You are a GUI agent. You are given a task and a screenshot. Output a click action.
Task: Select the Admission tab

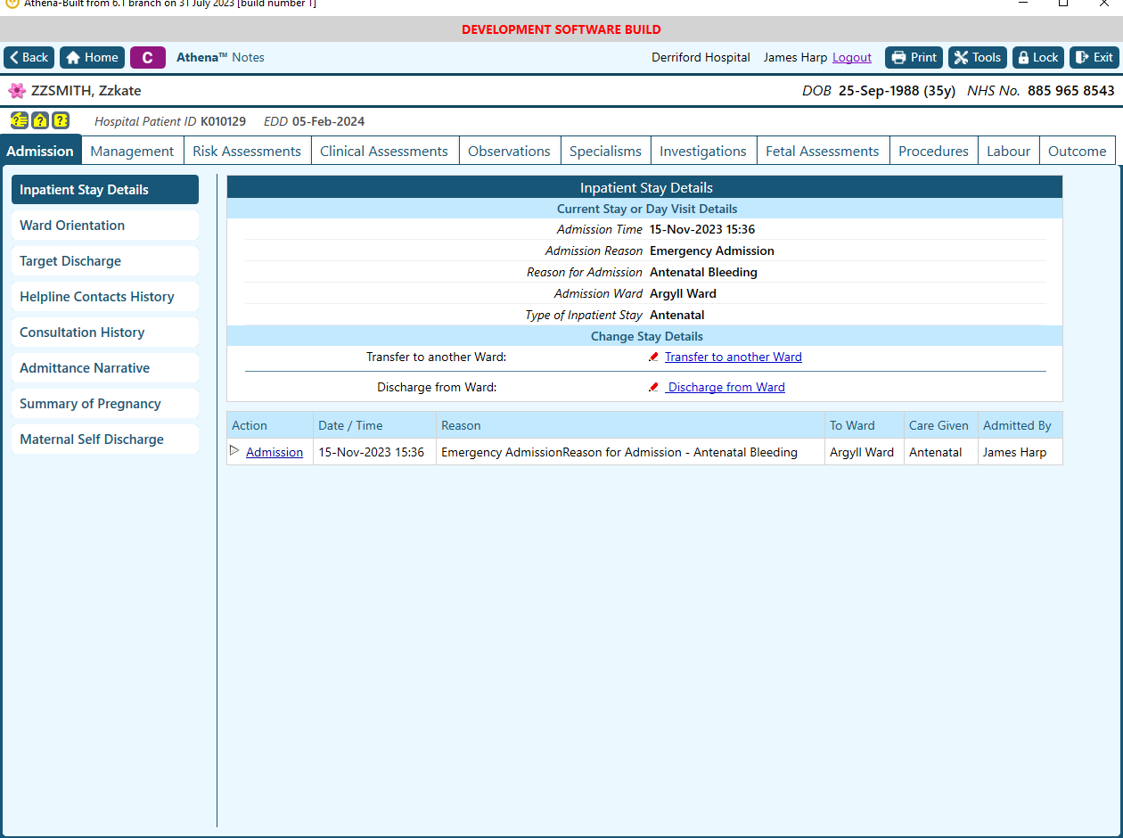[40, 151]
